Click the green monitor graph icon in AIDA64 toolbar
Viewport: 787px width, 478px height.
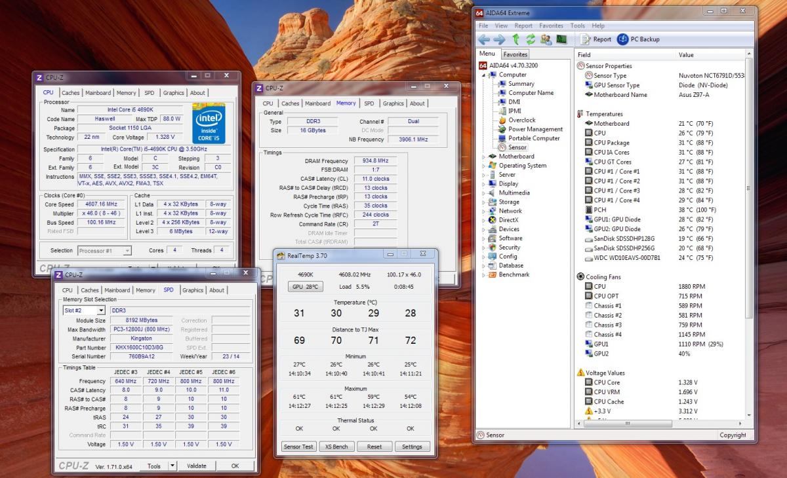tap(561, 39)
